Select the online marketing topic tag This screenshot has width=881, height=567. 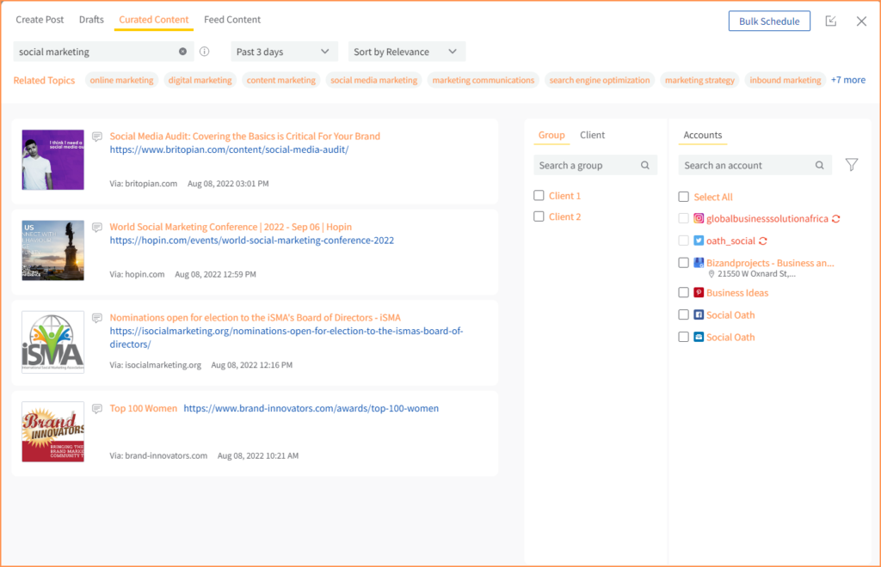point(121,80)
